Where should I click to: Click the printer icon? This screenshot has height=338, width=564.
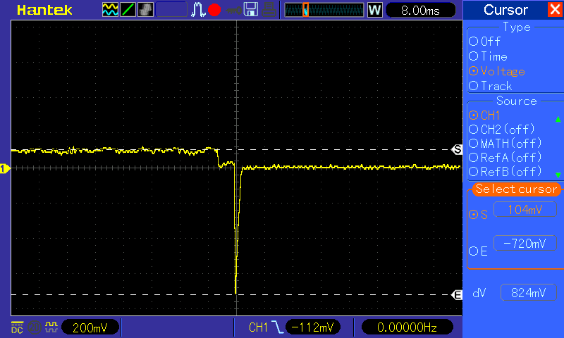coord(269,10)
